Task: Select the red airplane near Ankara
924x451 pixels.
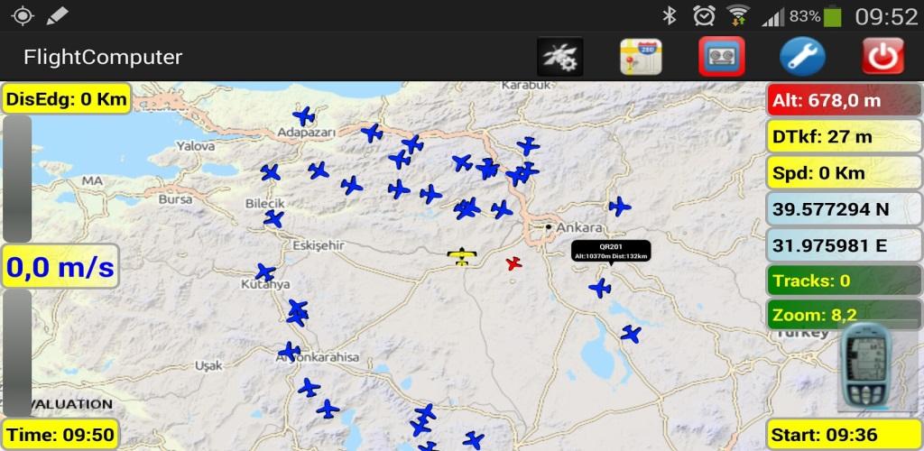Action: point(513,263)
